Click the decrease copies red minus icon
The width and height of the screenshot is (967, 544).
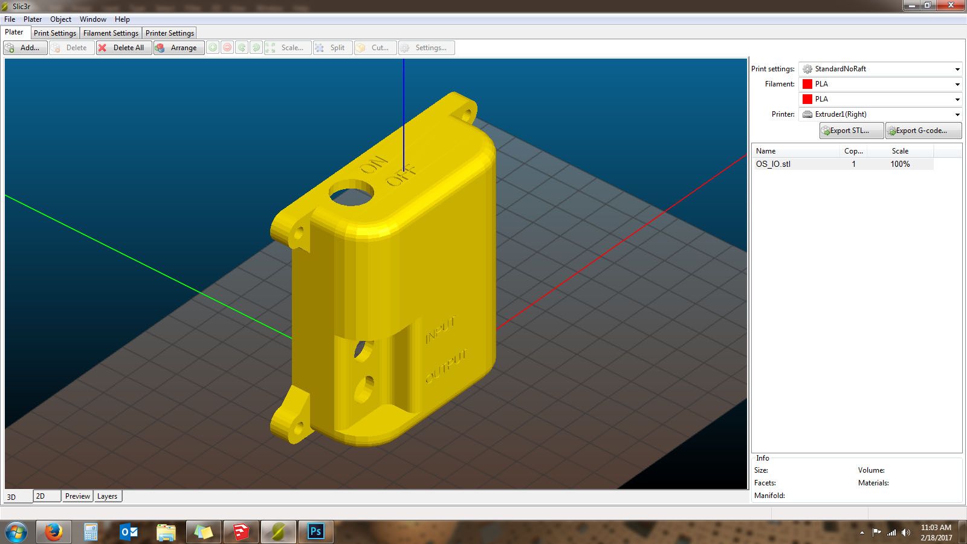coord(227,47)
